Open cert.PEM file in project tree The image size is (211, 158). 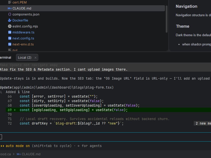pos(19,2)
